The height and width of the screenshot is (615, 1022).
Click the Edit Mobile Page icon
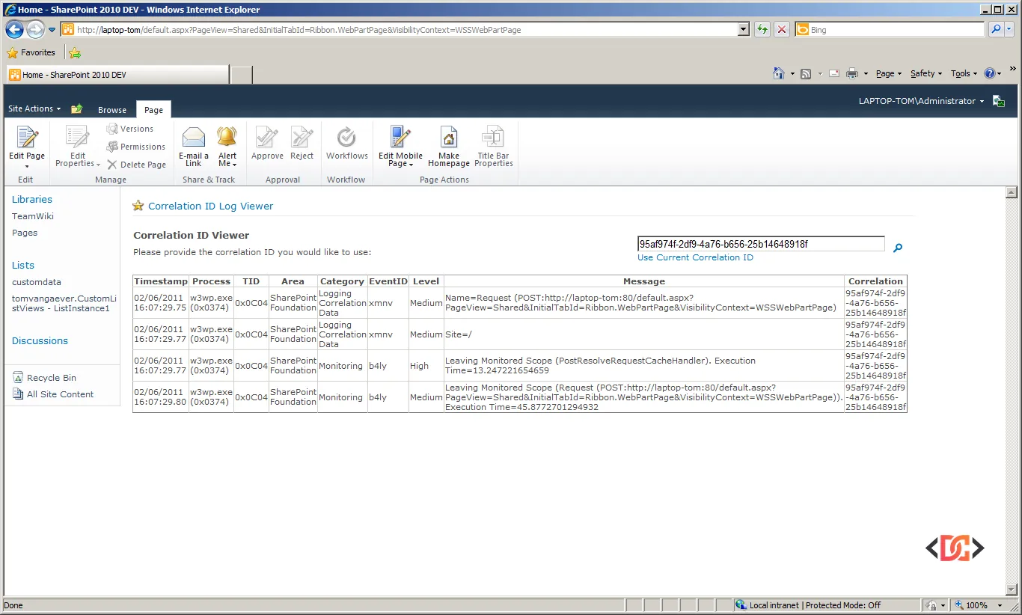point(400,138)
